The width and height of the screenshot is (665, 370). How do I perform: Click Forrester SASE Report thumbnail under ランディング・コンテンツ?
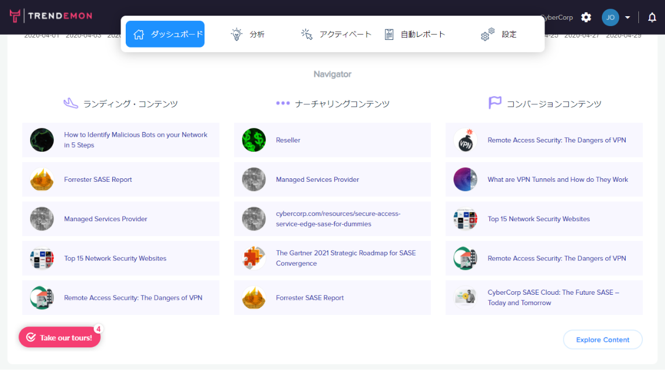tap(42, 179)
